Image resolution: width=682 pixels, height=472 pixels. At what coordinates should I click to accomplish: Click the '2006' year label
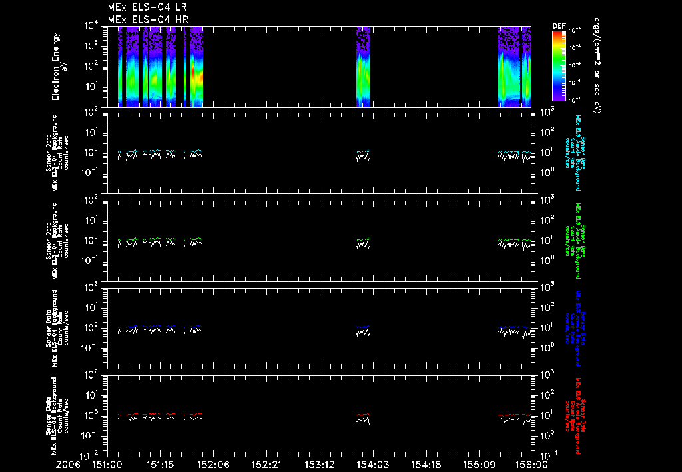coord(69,465)
